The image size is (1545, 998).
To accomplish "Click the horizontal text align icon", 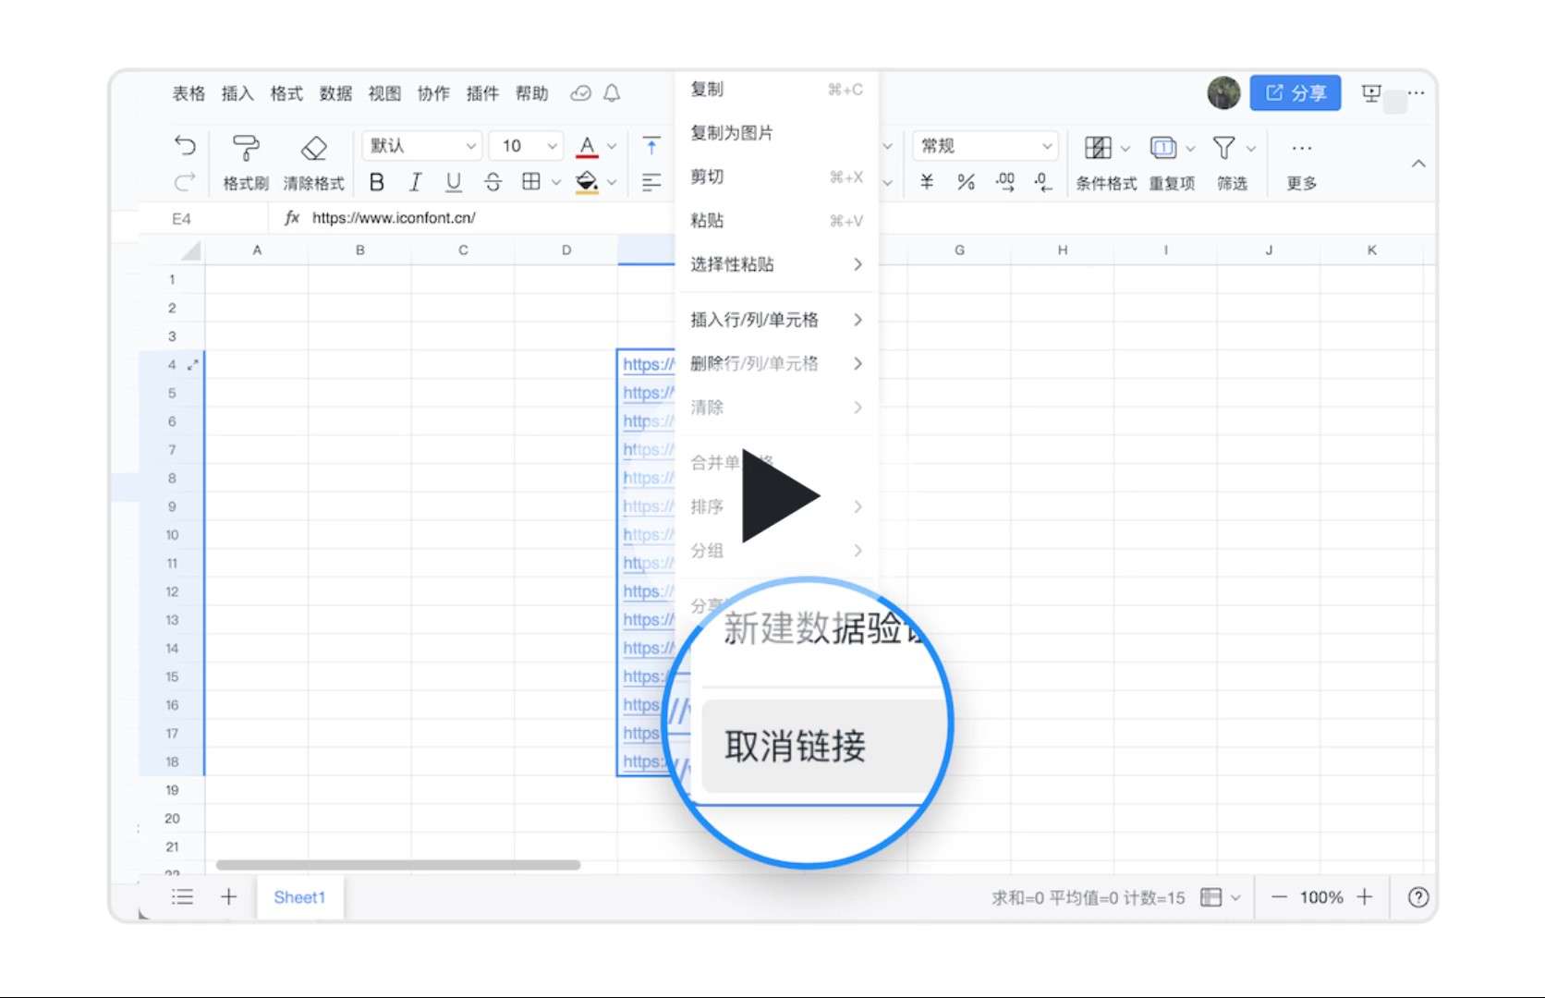I will coord(651,182).
